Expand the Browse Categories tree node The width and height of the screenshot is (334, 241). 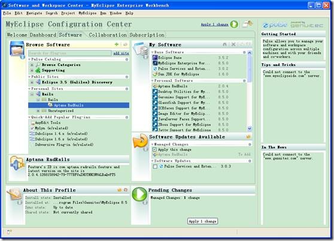(x=32, y=65)
